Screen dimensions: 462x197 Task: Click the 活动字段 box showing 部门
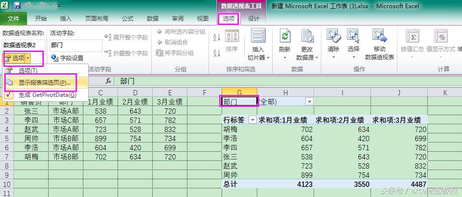coord(76,45)
